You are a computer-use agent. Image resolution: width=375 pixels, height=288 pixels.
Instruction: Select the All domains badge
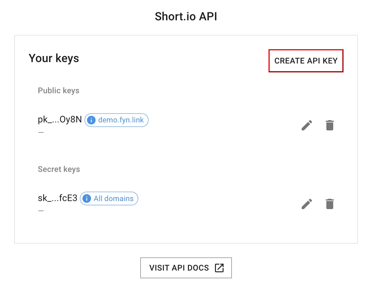[109, 198]
